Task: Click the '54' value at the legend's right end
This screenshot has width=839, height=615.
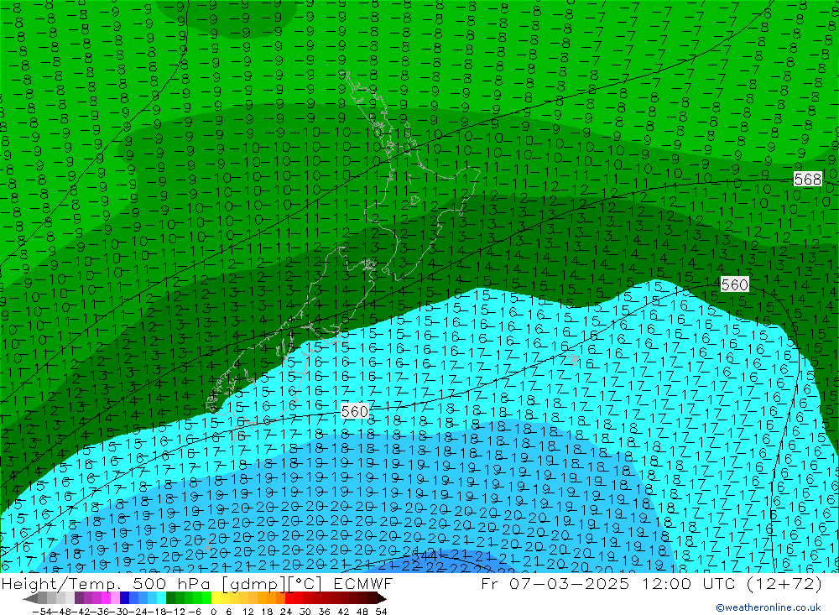Action: pyautogui.click(x=381, y=612)
